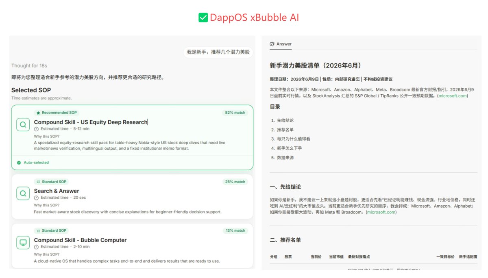Jump to 推荐名单 in the table of contents
Viewport: 488px width, 278px height.
click(x=285, y=130)
